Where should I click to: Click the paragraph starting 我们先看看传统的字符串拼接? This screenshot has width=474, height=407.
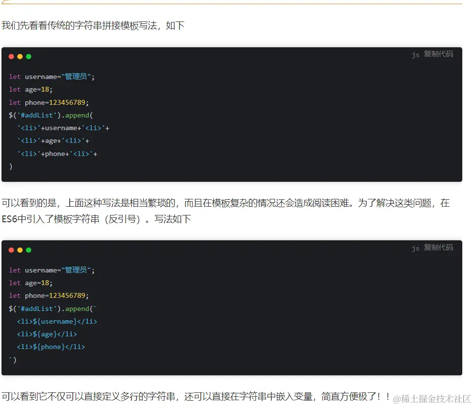tap(93, 25)
